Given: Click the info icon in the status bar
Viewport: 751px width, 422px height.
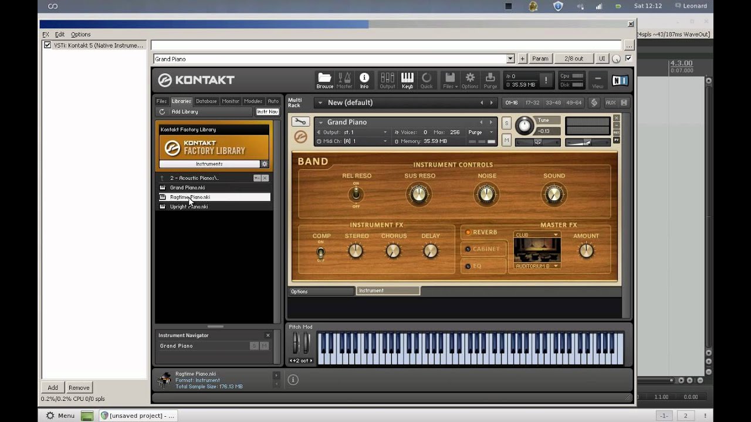Looking at the screenshot, I should (293, 380).
